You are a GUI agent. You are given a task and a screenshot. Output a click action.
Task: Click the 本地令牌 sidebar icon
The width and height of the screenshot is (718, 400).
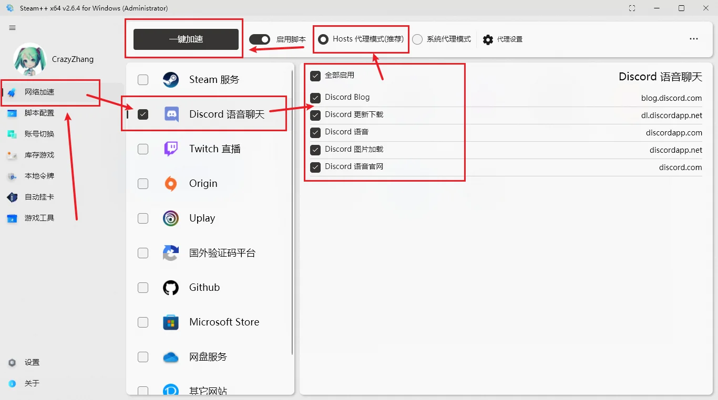[x=12, y=176]
